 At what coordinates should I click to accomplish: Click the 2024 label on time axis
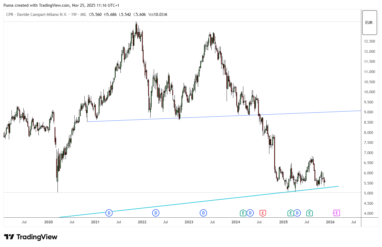coord(236,222)
